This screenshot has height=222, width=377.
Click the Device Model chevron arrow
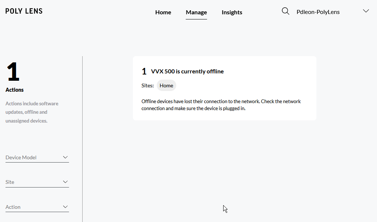(x=65, y=157)
